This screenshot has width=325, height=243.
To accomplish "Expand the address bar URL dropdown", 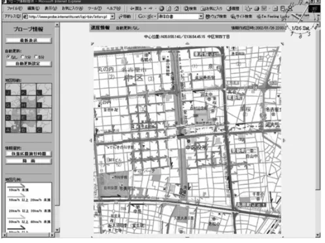I will [112, 16].
